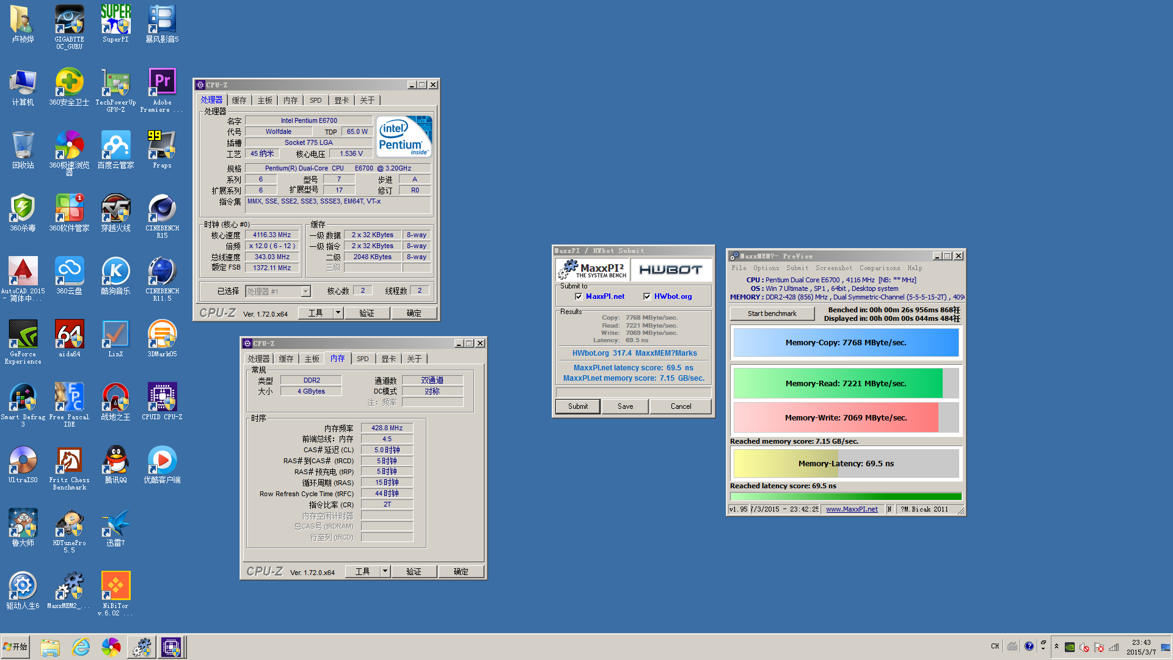Launch CINEBENCH R15 shortcut
The width and height of the screenshot is (1173, 660).
pos(162,216)
